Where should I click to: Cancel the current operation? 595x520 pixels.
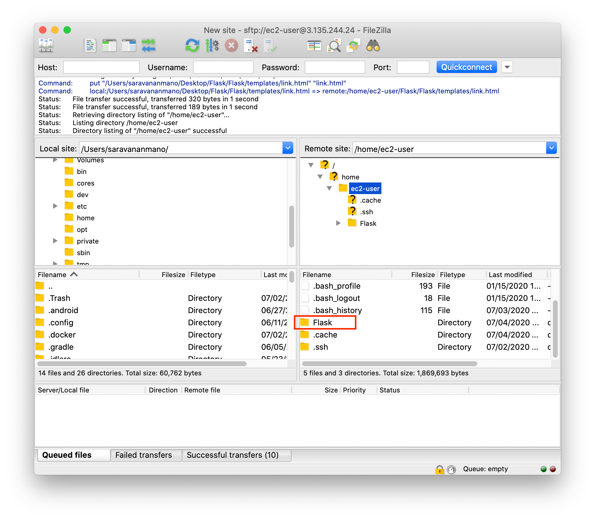(x=232, y=46)
